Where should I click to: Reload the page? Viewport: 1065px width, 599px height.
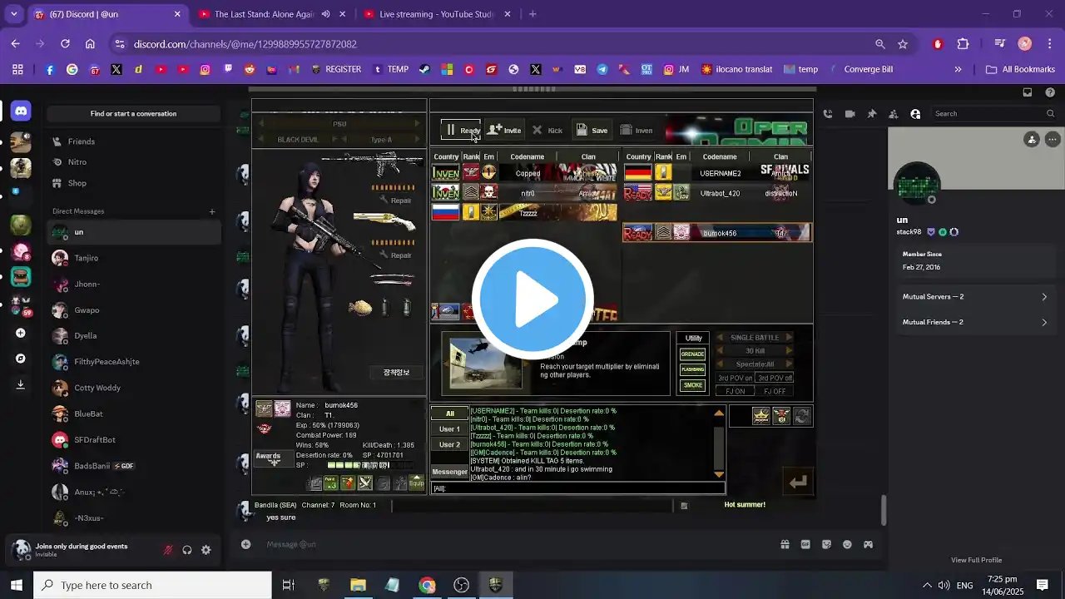[63, 44]
